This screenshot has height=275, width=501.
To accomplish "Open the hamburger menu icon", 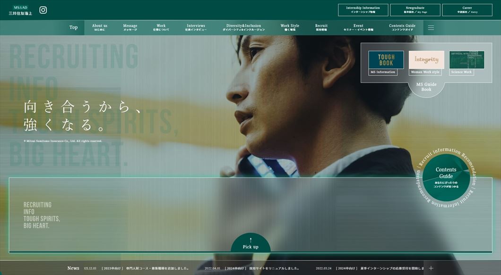I will pyautogui.click(x=431, y=28).
